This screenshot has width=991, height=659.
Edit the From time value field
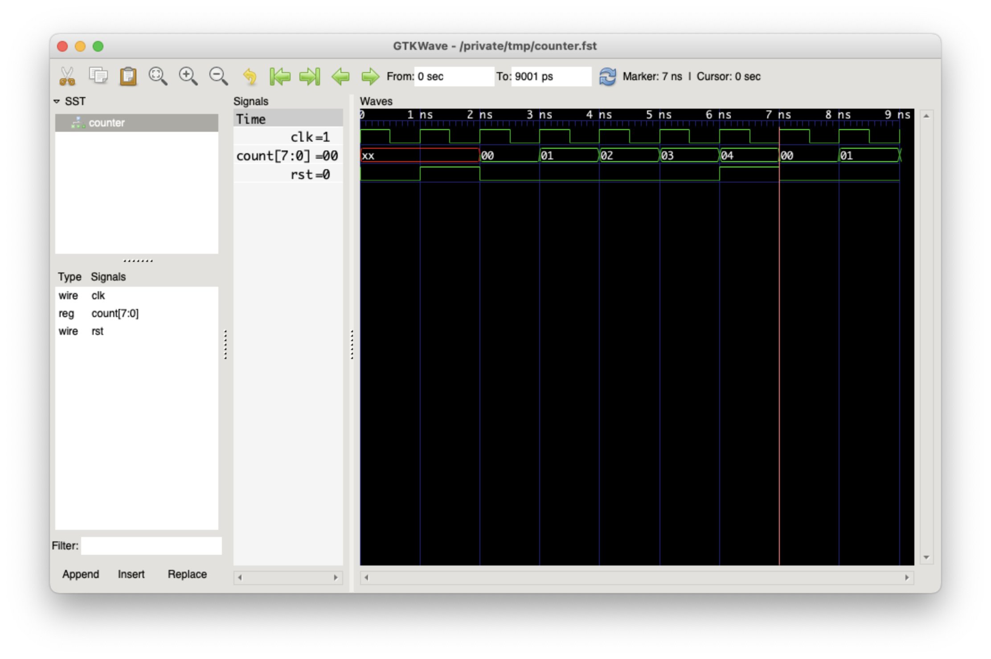point(453,76)
